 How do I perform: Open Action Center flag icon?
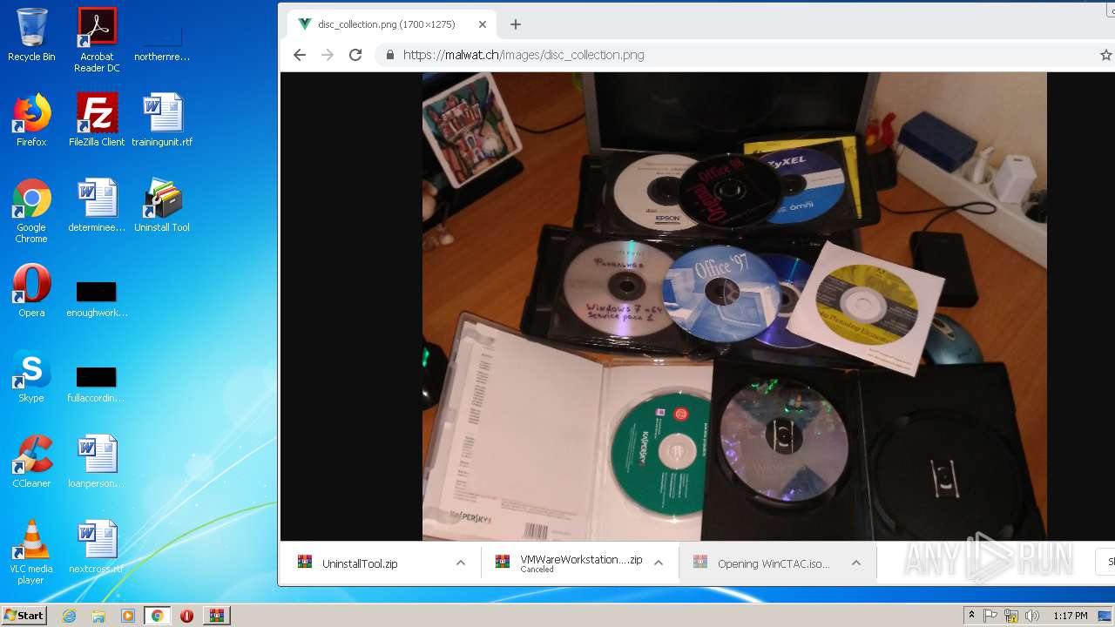point(991,616)
